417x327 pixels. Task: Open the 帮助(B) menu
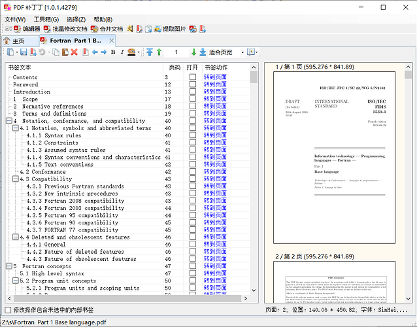point(103,20)
